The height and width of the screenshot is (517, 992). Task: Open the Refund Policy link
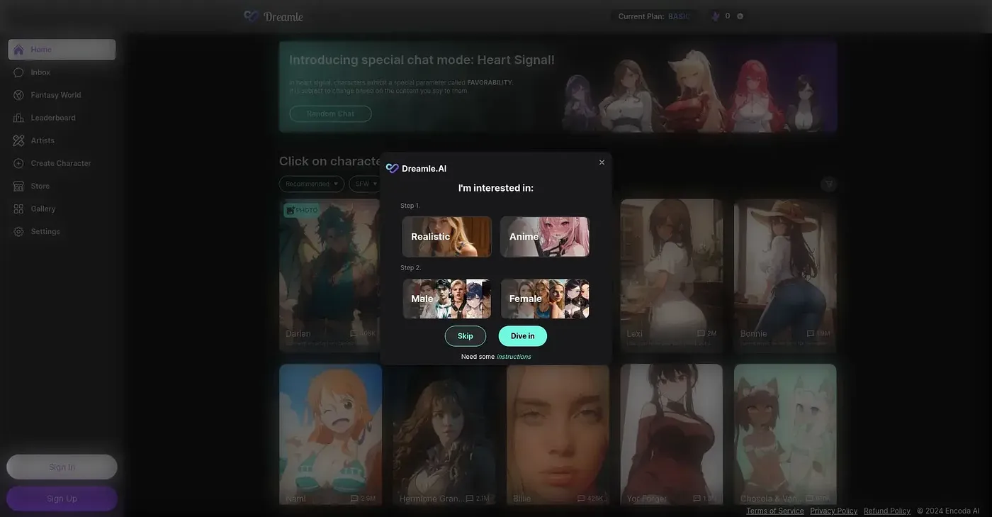(x=887, y=511)
